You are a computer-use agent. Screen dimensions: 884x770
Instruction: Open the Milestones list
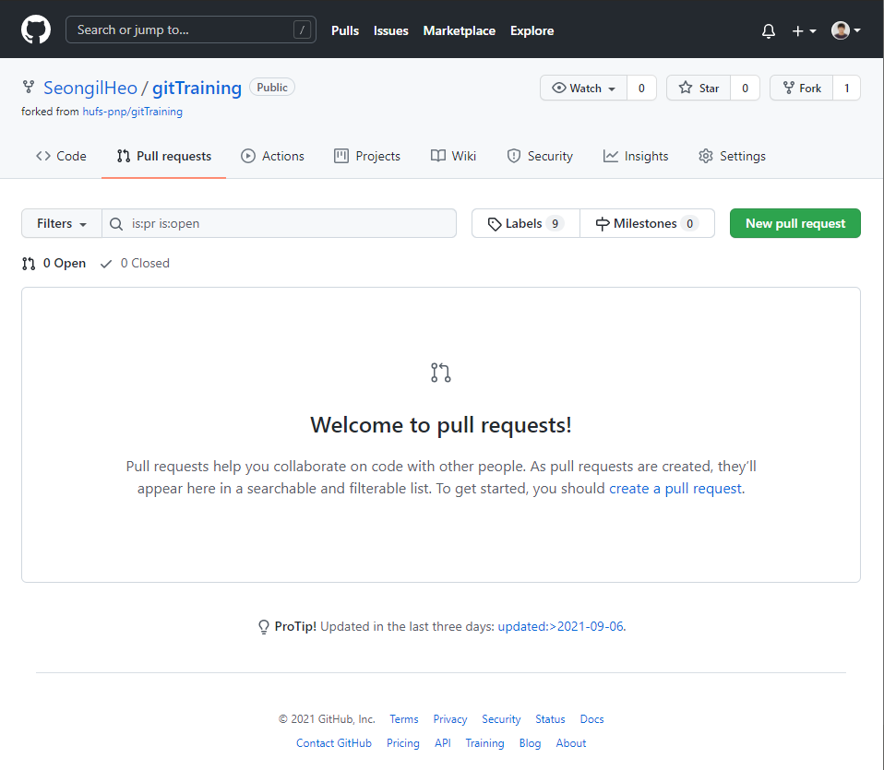pyautogui.click(x=647, y=223)
